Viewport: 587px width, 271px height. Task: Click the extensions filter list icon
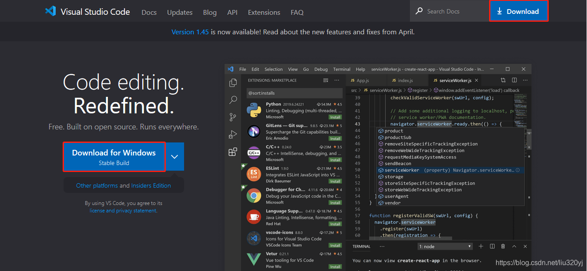[325, 80]
